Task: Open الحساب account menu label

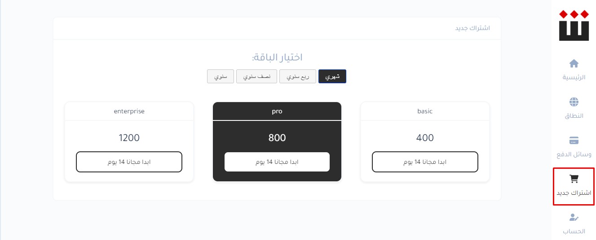Action: tap(574, 231)
